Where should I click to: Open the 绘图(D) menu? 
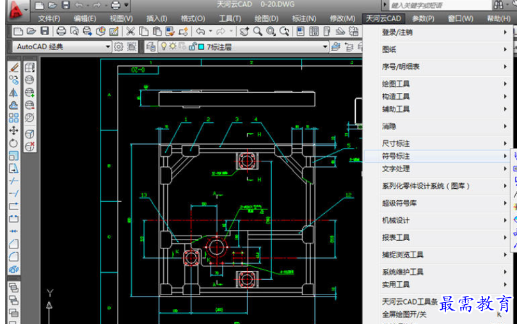(266, 19)
